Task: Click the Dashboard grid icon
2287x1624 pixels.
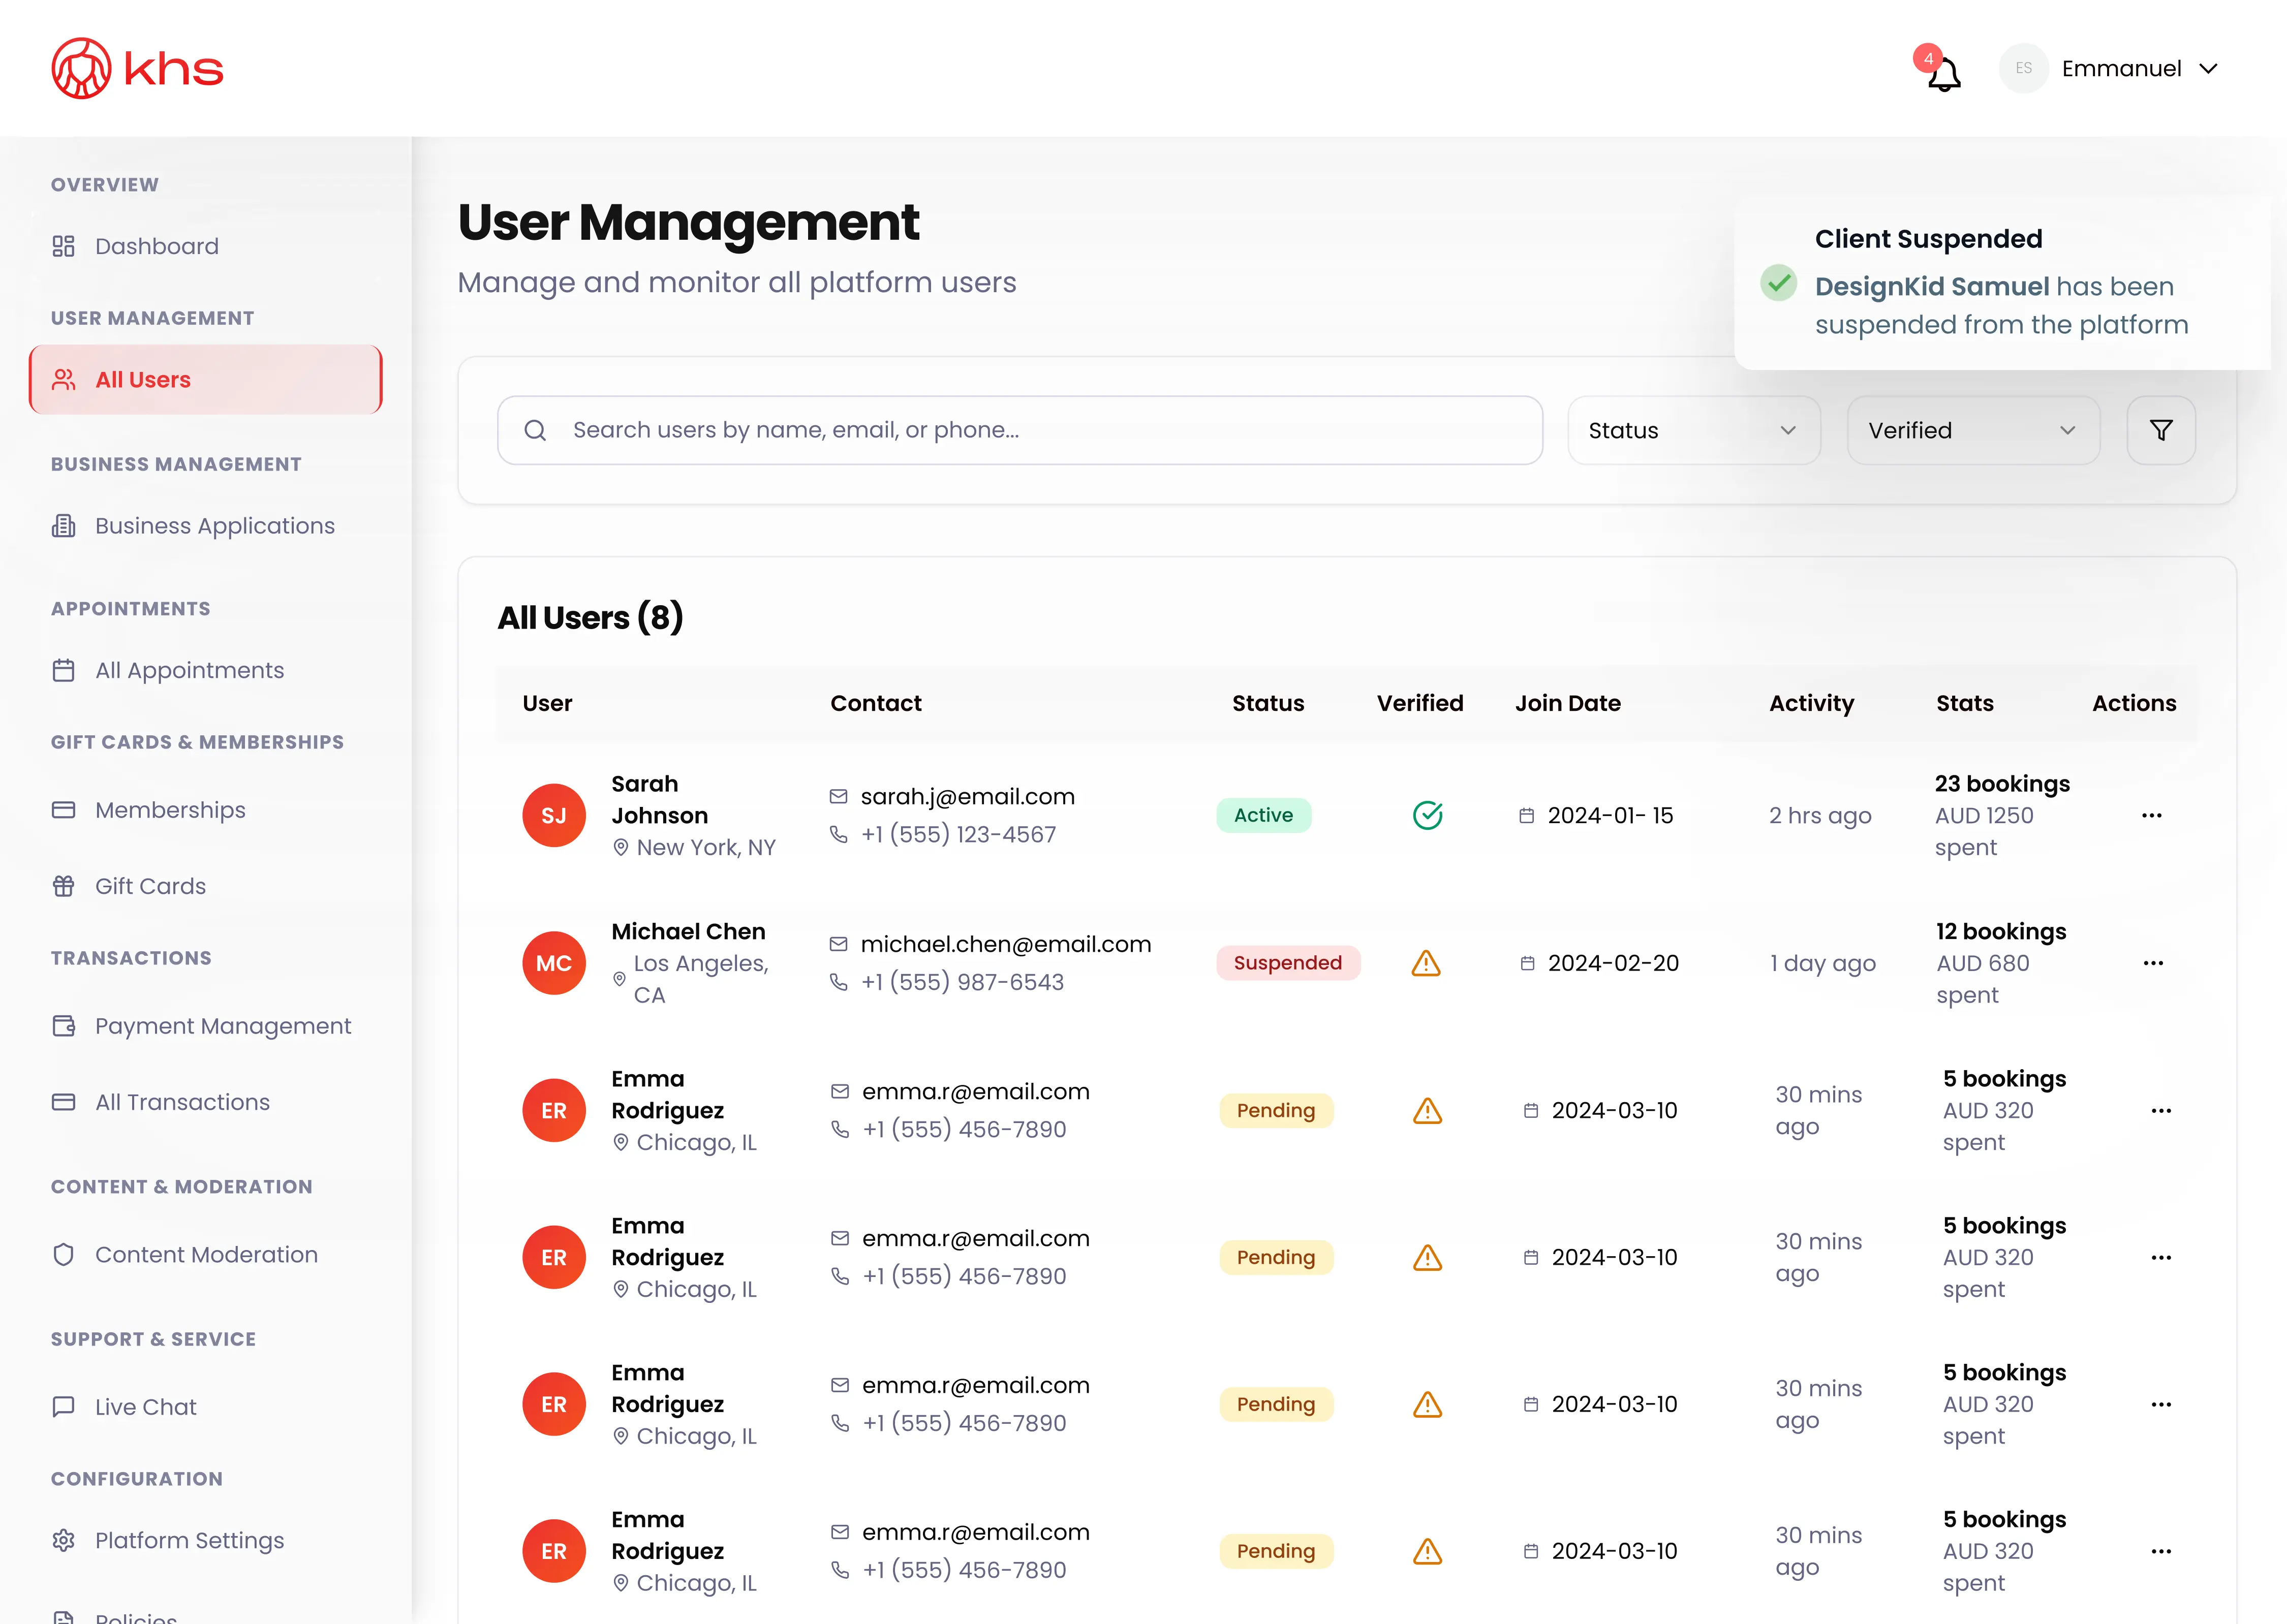Action: (63, 246)
